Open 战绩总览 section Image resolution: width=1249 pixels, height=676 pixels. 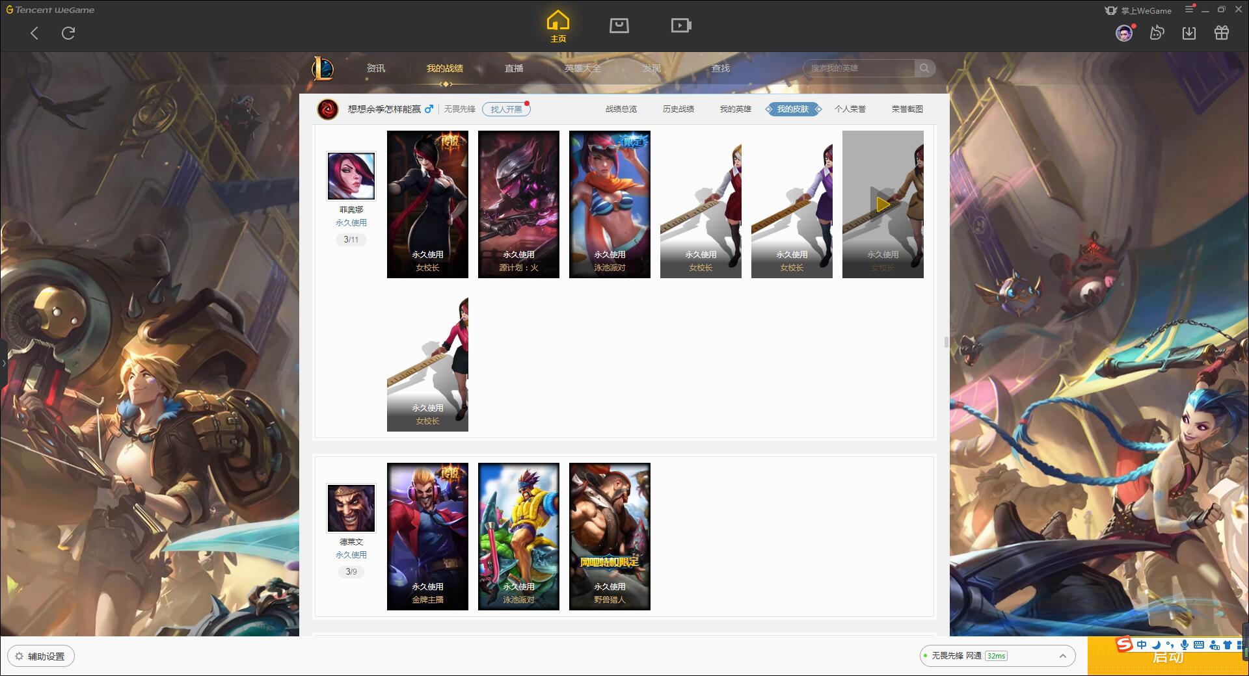(x=621, y=109)
